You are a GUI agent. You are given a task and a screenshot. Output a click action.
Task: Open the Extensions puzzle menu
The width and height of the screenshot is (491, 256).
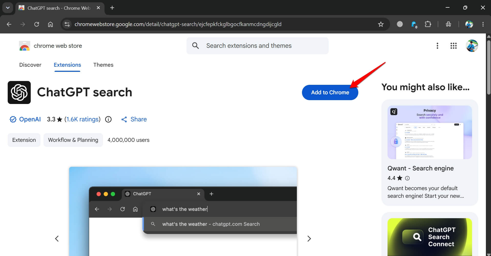tap(428, 24)
